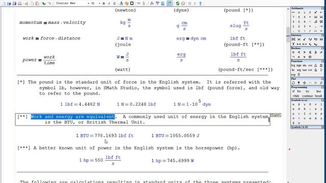Recalculate the worksheet with green arrows
326x183 pixels.
tap(177, 4)
